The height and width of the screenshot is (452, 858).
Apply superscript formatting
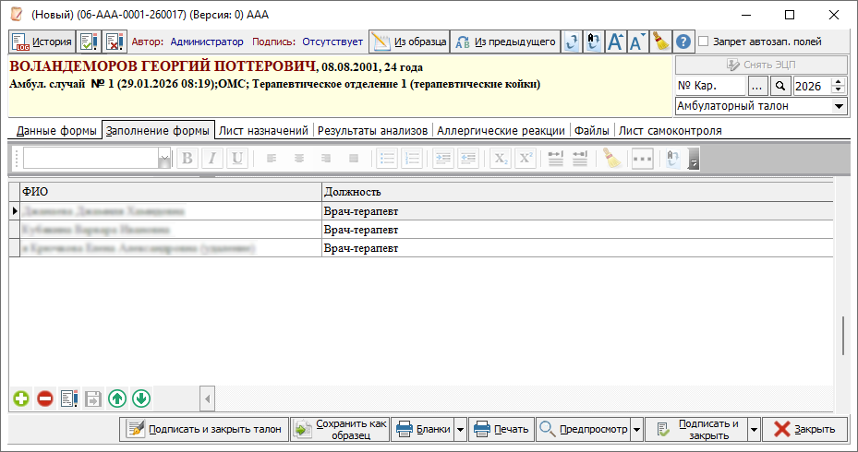pos(526,159)
